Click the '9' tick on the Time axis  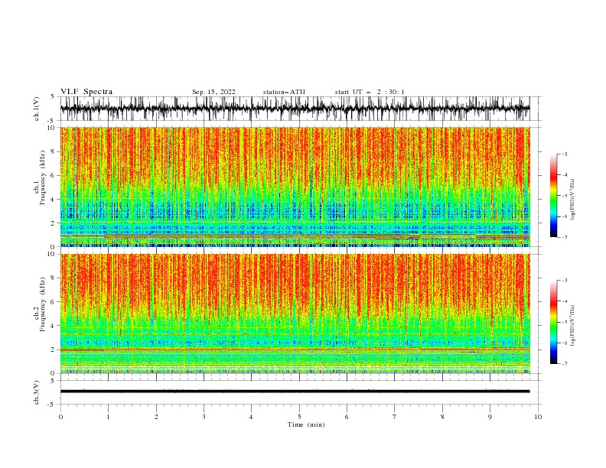490,417
